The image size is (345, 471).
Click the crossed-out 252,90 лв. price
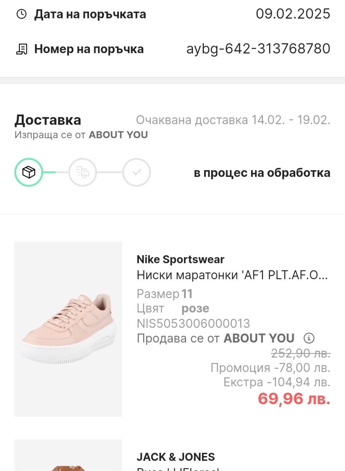click(300, 353)
